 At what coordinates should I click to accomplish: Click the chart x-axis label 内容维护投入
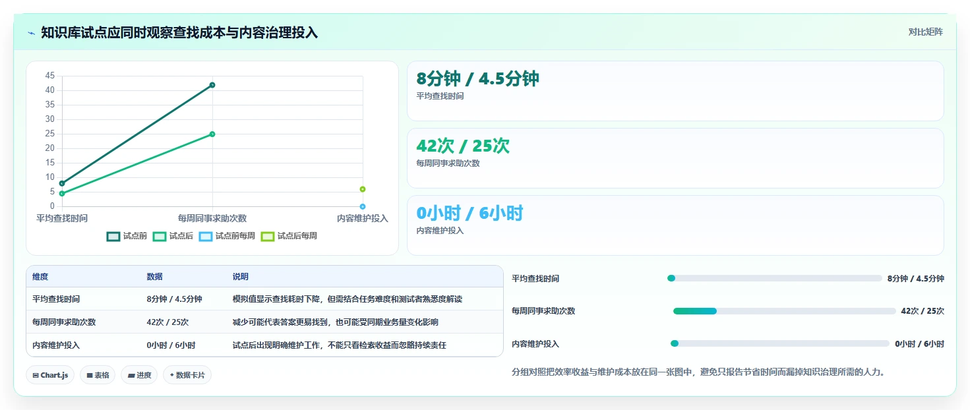pos(363,218)
